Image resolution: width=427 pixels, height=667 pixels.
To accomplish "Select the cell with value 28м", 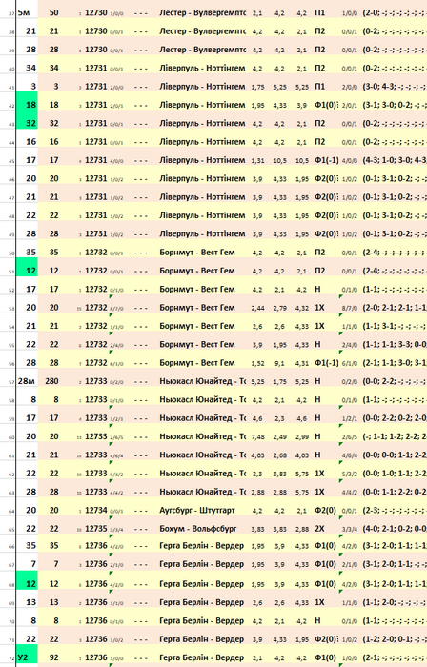I will (27, 381).
